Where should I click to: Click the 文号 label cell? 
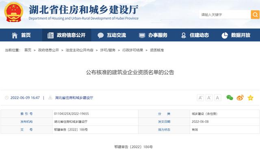(x=26, y=129)
